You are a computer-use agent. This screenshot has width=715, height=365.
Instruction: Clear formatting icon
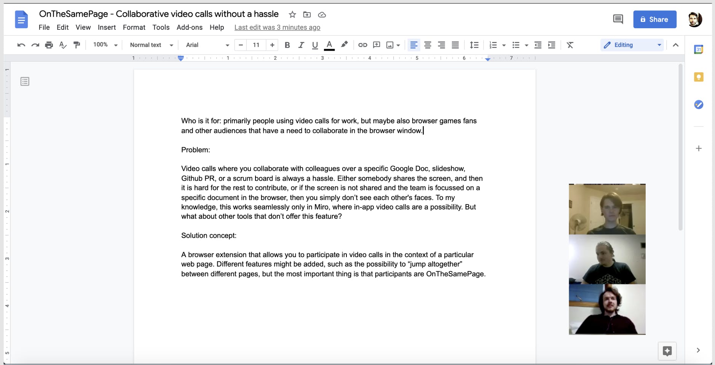point(570,45)
